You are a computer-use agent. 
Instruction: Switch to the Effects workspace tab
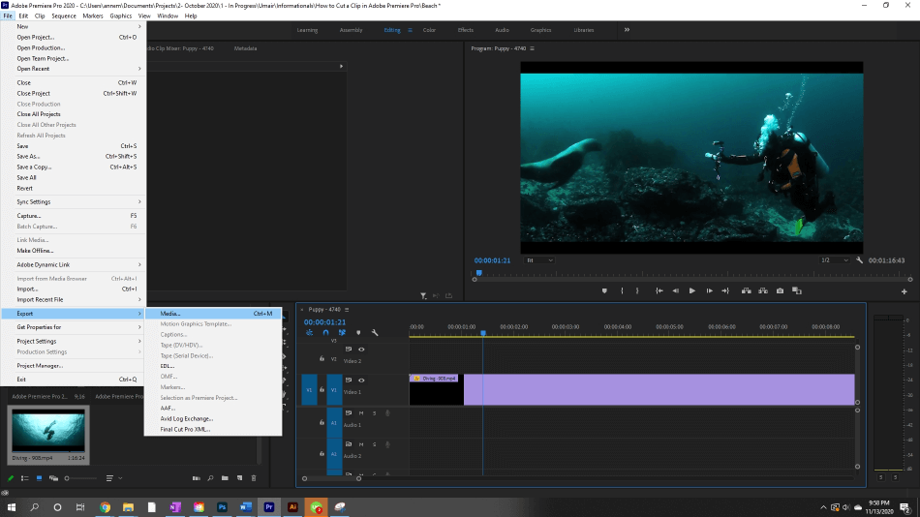[x=465, y=30]
